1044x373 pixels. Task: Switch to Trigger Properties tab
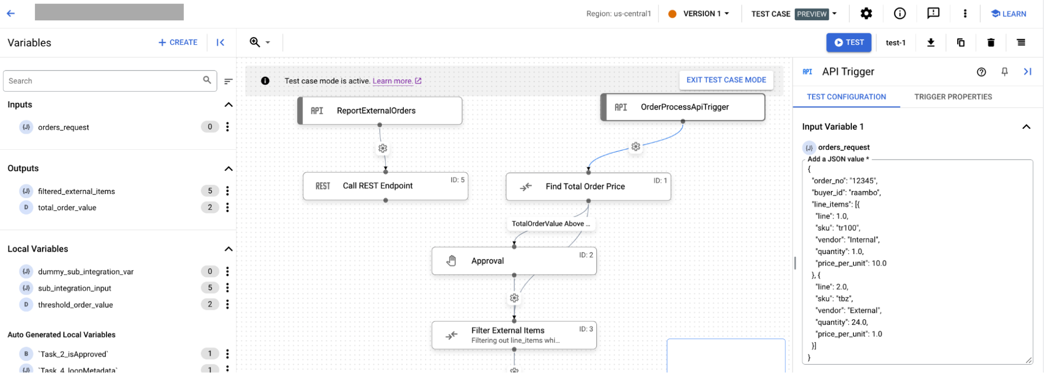click(x=953, y=97)
